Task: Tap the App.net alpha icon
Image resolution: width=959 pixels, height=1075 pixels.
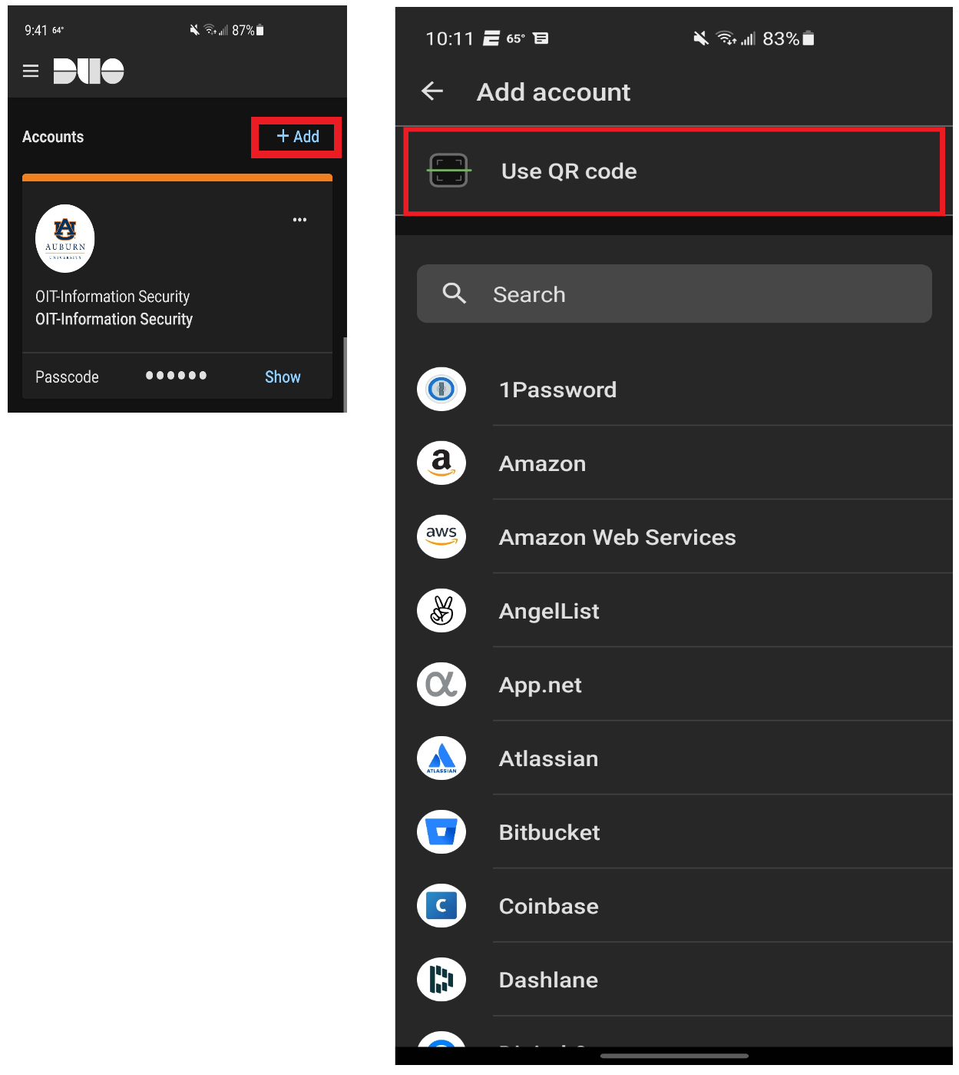Action: 441,685
